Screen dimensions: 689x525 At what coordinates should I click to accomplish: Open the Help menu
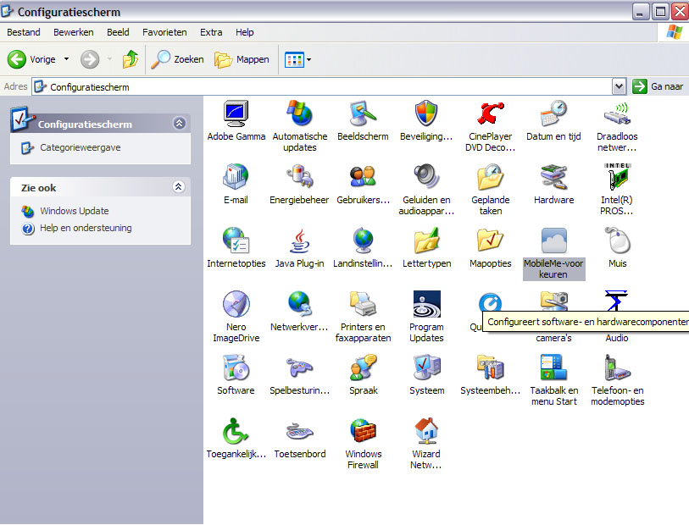coord(244,32)
